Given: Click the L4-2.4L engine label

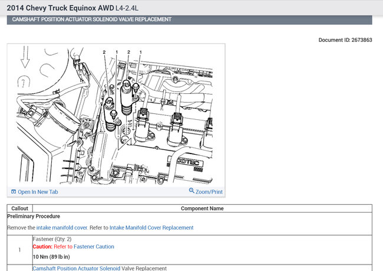Looking at the screenshot, I should pyautogui.click(x=127, y=8).
